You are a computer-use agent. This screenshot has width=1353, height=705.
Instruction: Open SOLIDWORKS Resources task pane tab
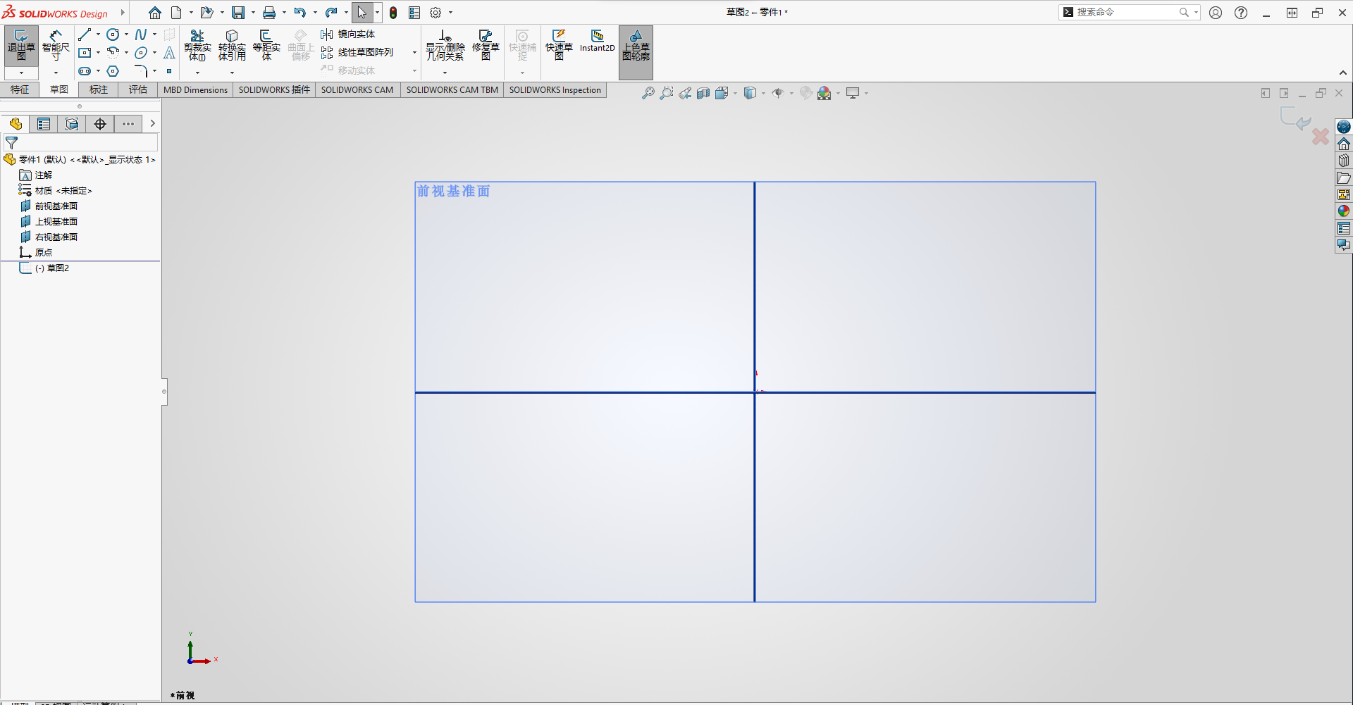pos(1344,144)
